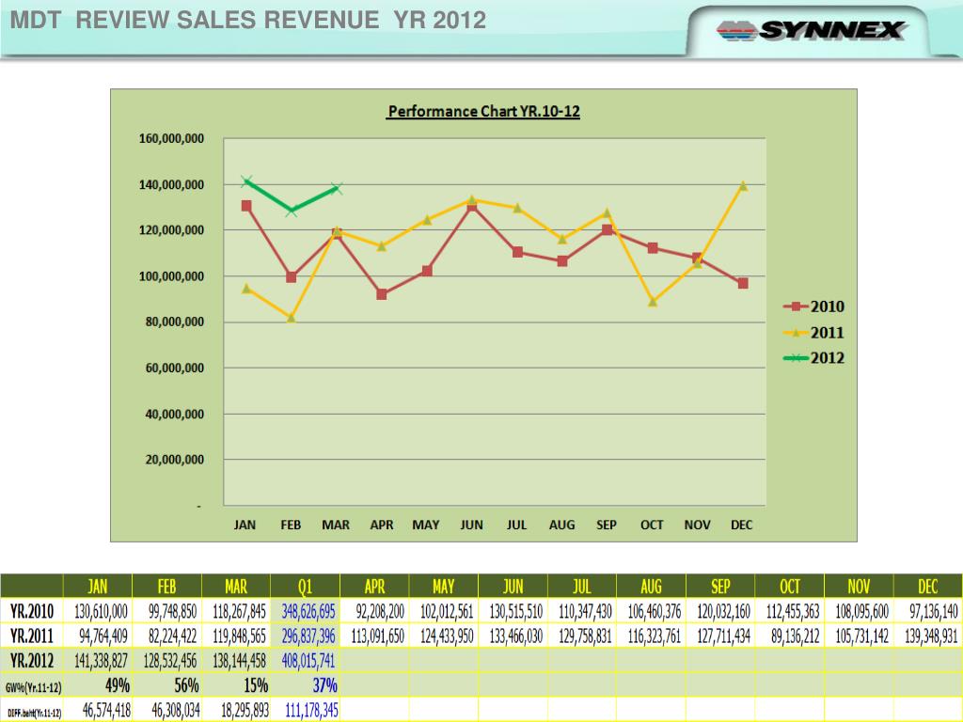Click the Synnex logo
Viewport: 963px width, 722px height.
[x=811, y=30]
